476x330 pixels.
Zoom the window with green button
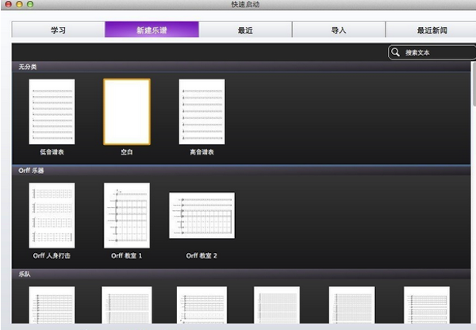pos(30,4)
